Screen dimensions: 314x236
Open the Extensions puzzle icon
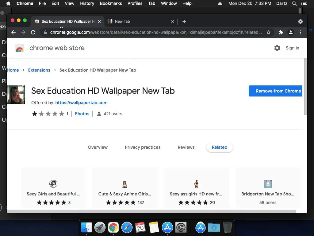coord(281,32)
